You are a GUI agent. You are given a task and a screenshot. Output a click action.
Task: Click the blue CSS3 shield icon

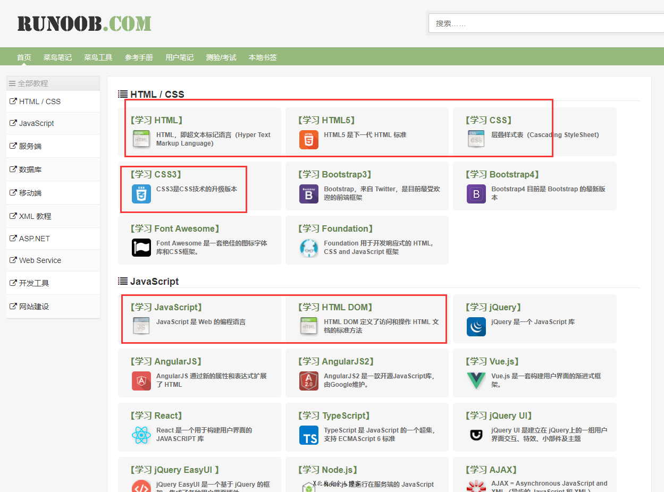141,193
